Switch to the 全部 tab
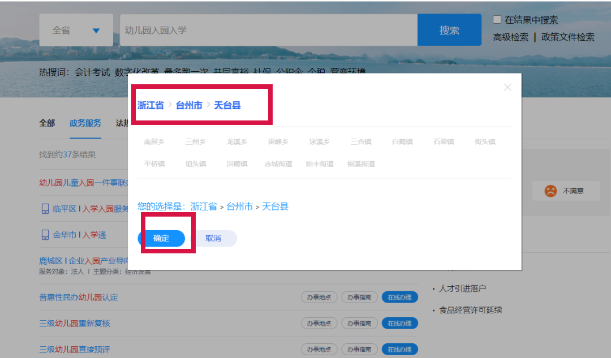Viewport: 611px width, 358px height. pyautogui.click(x=47, y=123)
